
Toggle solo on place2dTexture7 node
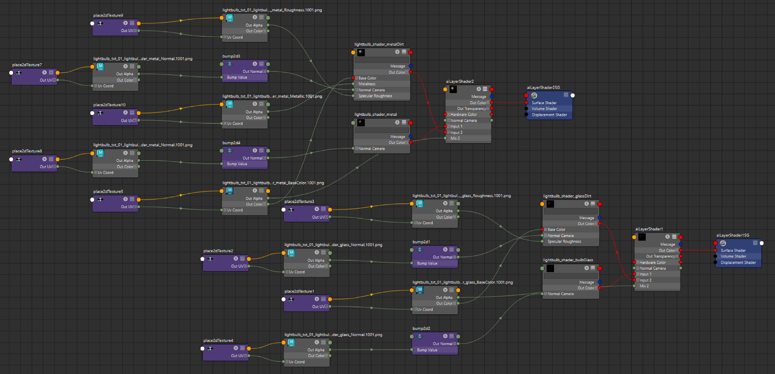[45, 73]
